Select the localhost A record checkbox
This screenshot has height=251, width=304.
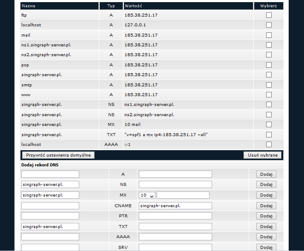tap(269, 25)
